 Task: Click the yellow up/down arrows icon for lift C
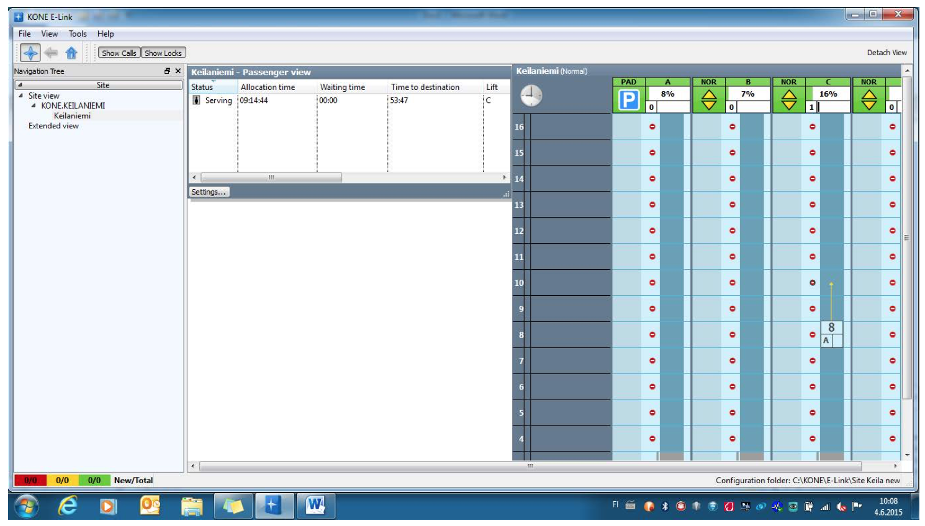788,100
